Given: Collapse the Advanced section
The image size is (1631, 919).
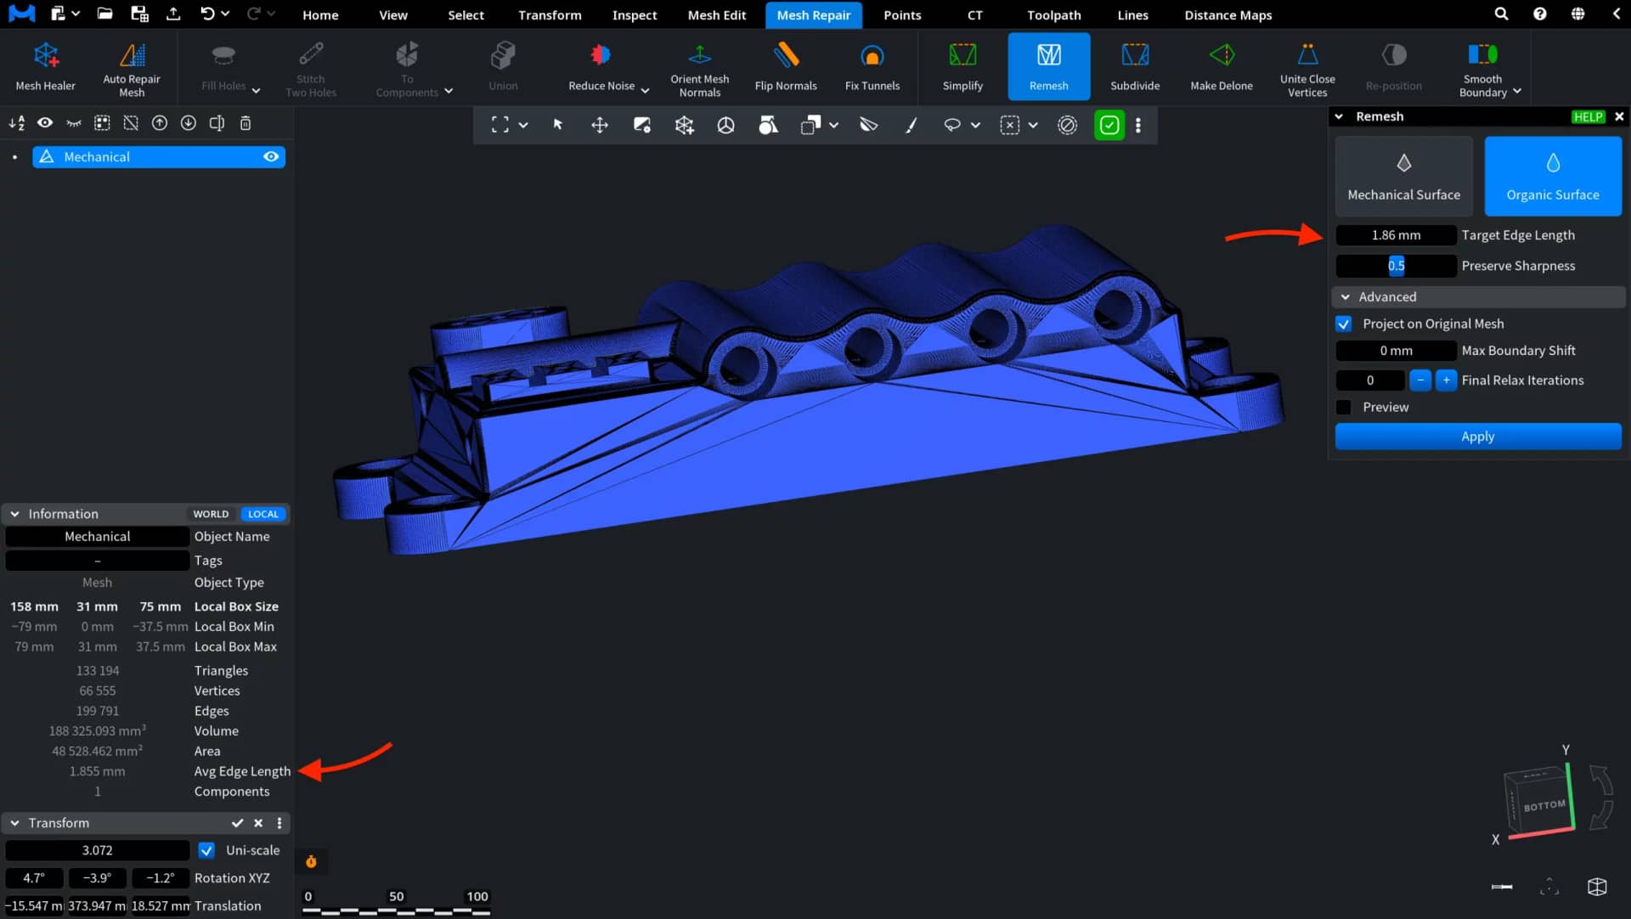Looking at the screenshot, I should pyautogui.click(x=1346, y=296).
